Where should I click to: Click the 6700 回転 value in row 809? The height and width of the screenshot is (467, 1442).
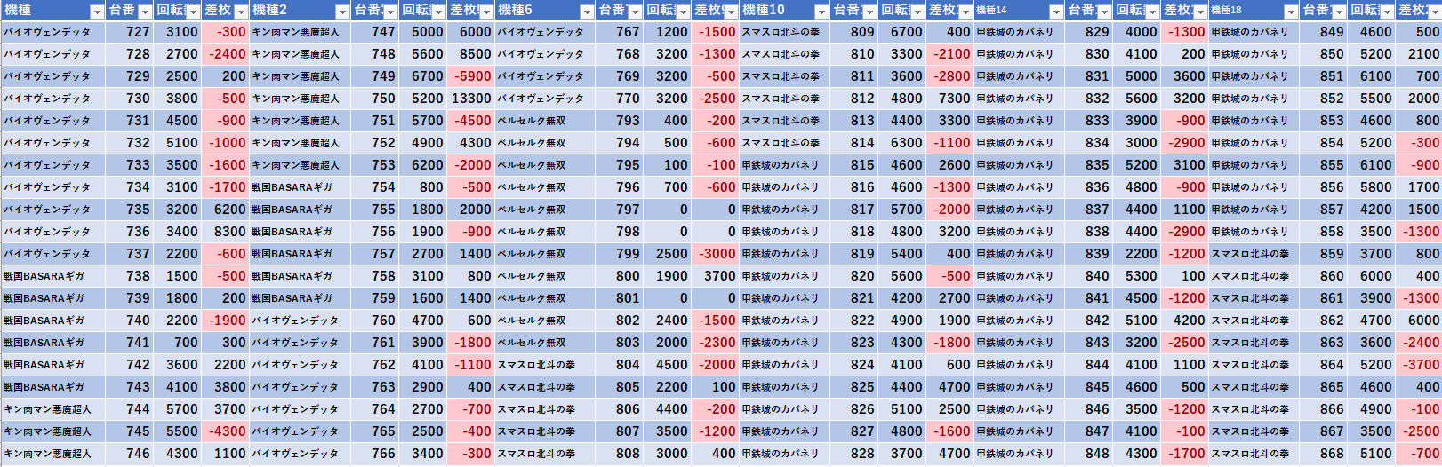click(x=902, y=32)
